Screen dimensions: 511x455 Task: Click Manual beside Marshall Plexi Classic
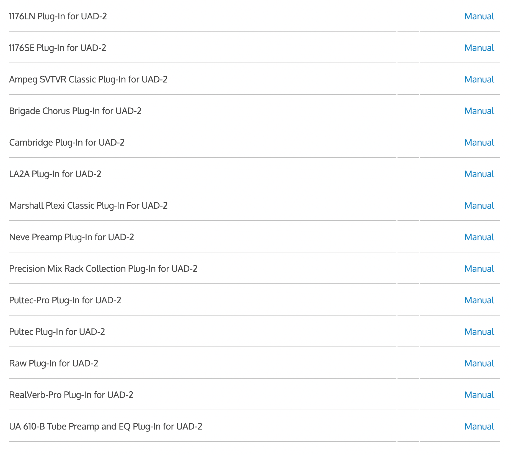[x=479, y=206]
